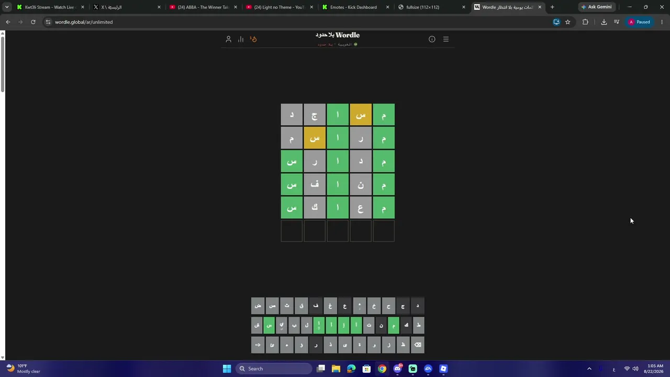Open the Windows Start menu
Screen dimensions: 670x377
[x=227, y=369]
